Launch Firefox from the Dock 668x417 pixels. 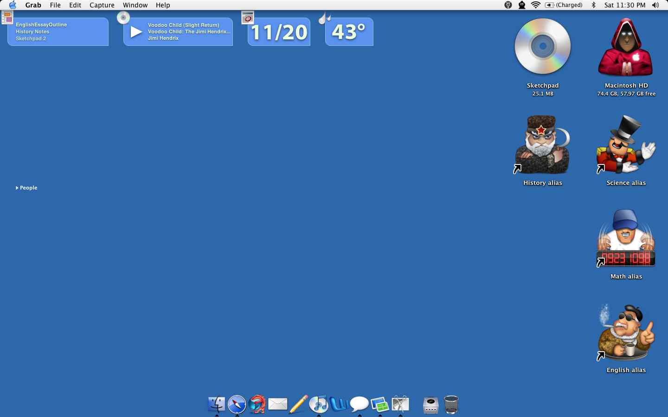[257, 404]
